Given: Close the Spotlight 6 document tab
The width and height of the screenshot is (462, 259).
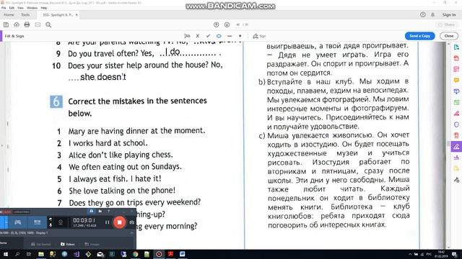Looking at the screenshot, I should 77,14.
